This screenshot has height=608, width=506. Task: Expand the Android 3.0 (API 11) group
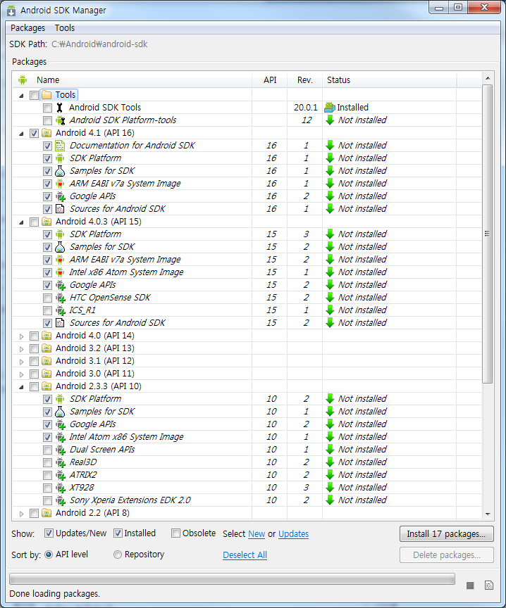(x=21, y=374)
